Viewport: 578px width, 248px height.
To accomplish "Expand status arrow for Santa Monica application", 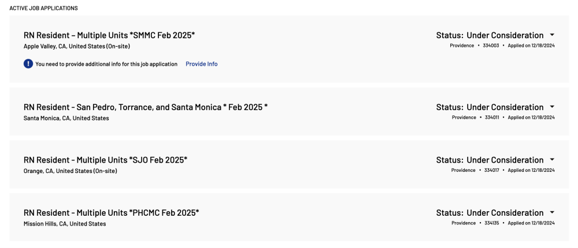I will [552, 107].
